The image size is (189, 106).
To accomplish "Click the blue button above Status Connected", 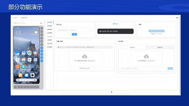I will tap(157, 31).
